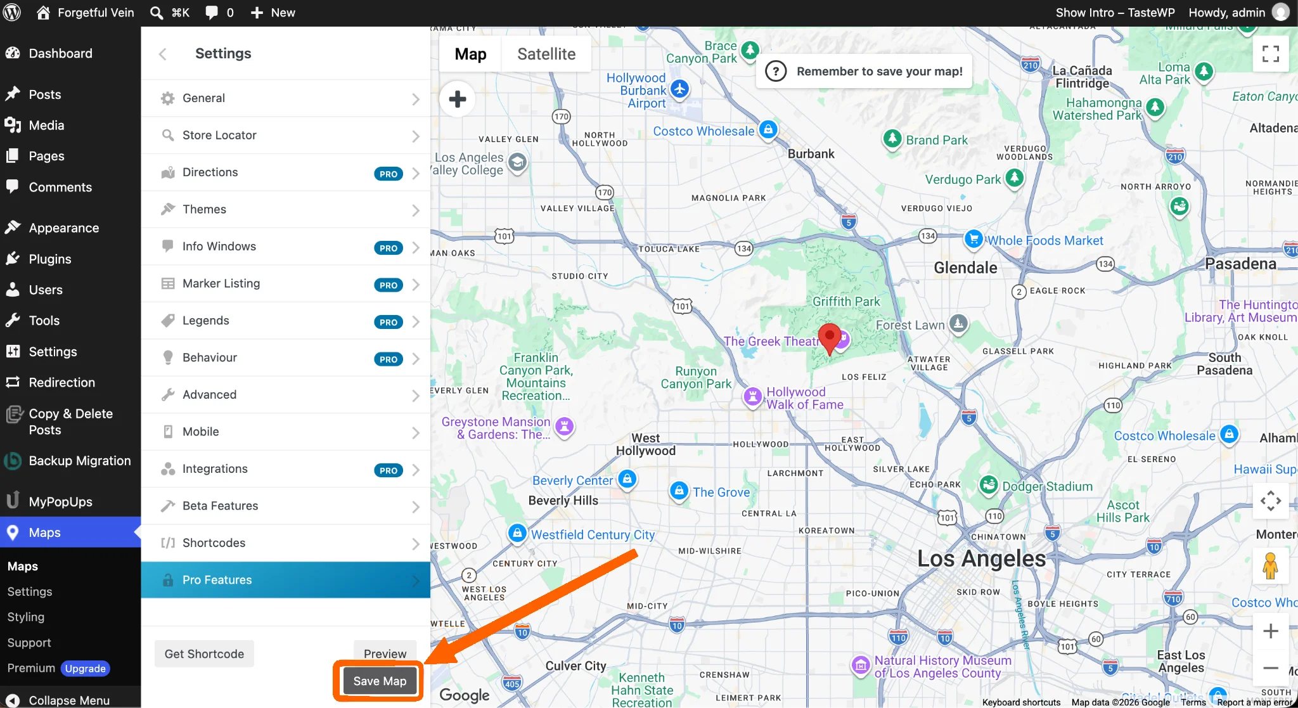Click the red marker pin in Griffith Park
Screen dimensions: 1298x708
tap(829, 338)
